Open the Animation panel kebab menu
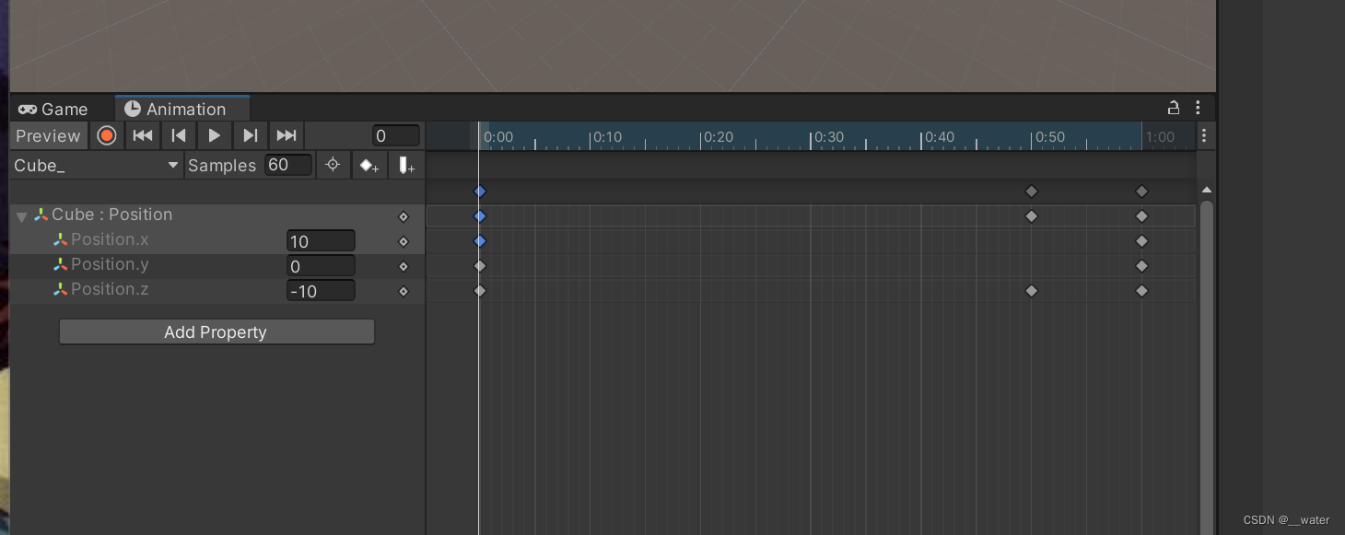This screenshot has height=535, width=1345. (1198, 108)
